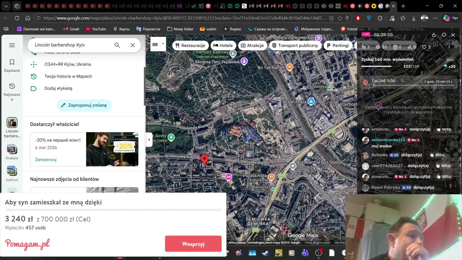Viewport: 462px width, 260px height.
Task: Filter map by Atrakcje
Action: click(253, 45)
